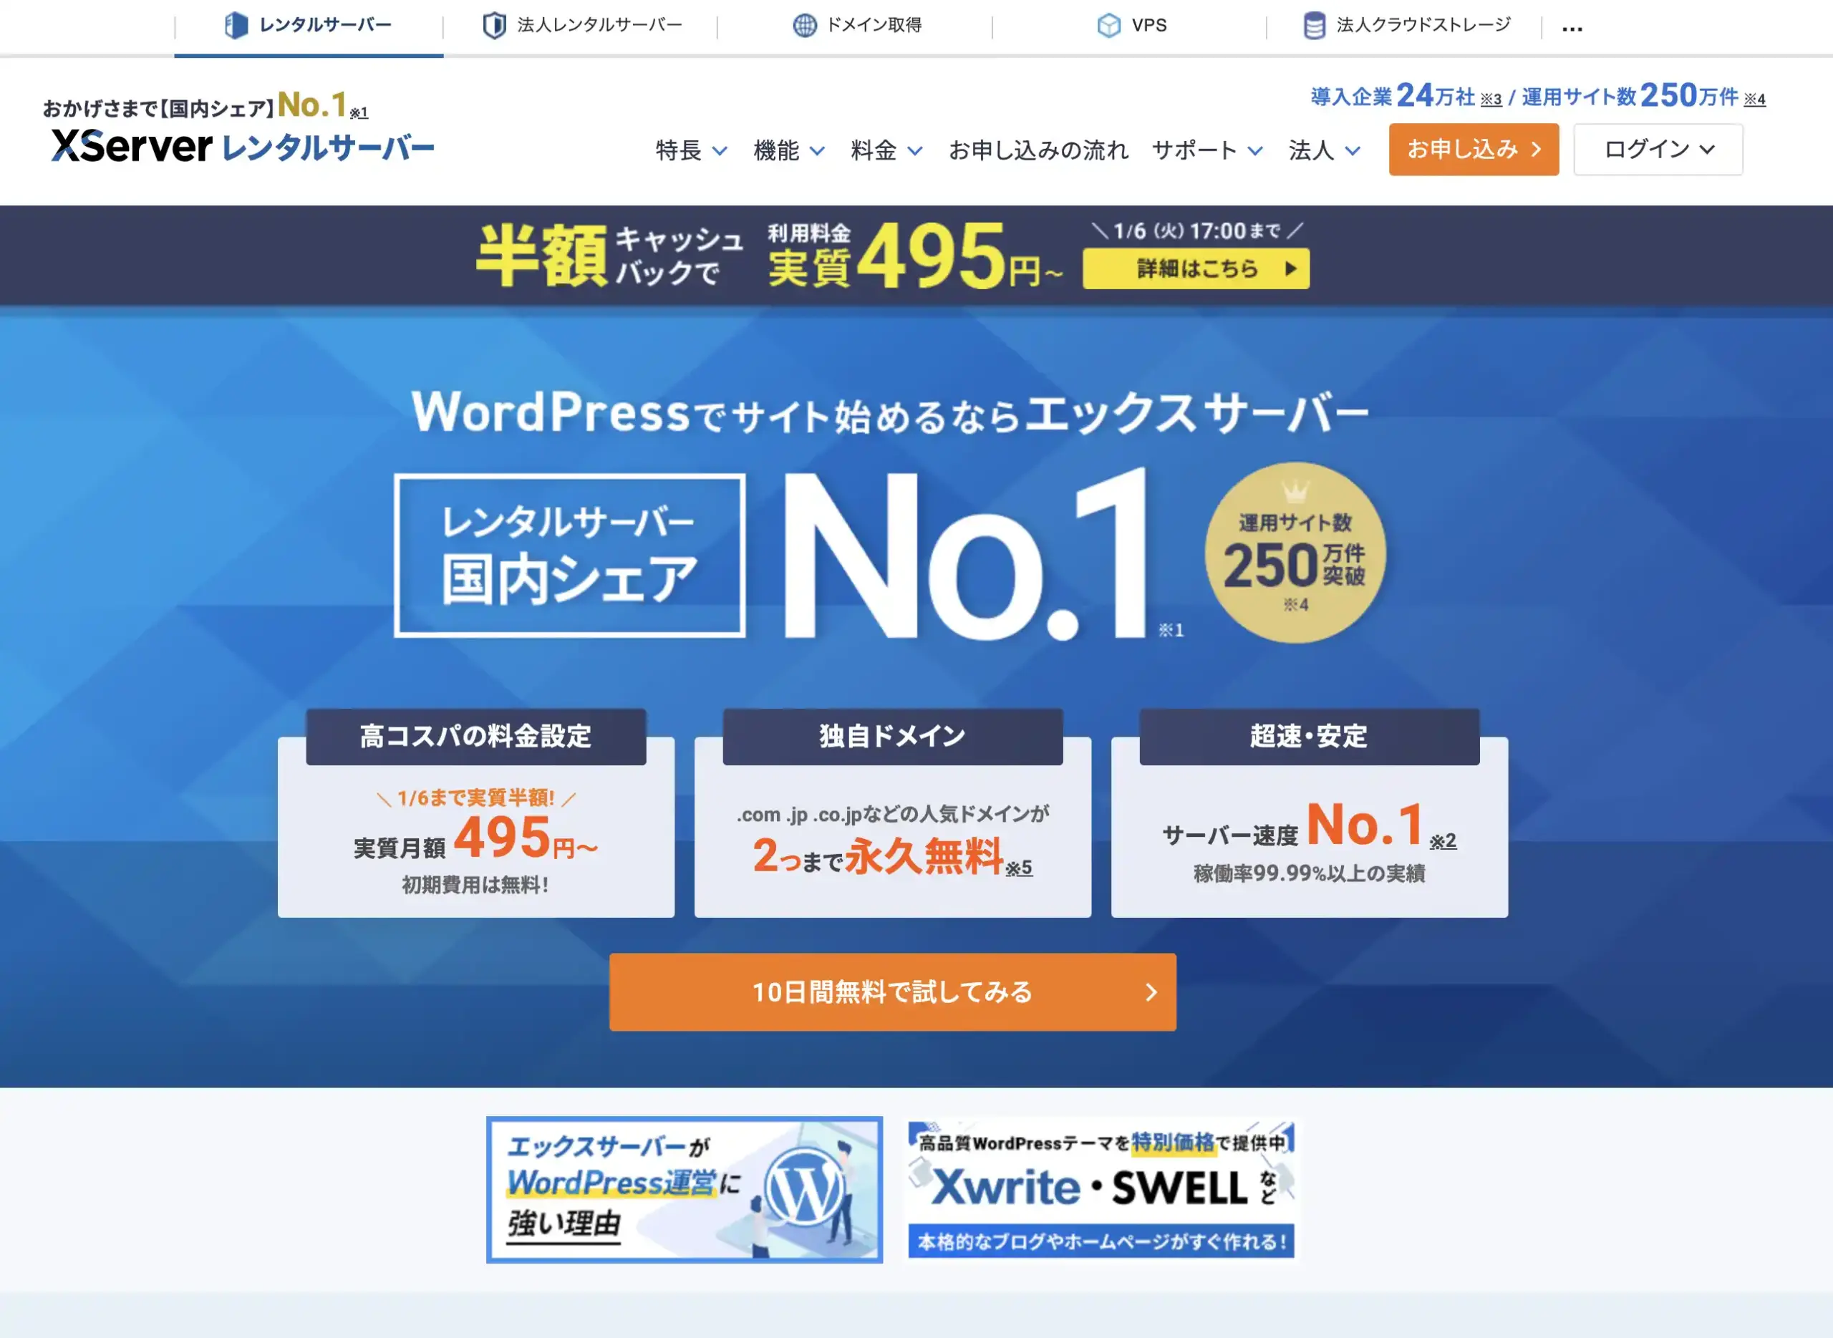Viewport: 1833px width, 1338px height.
Task: Expand the 特長 dropdown menu
Action: [691, 150]
